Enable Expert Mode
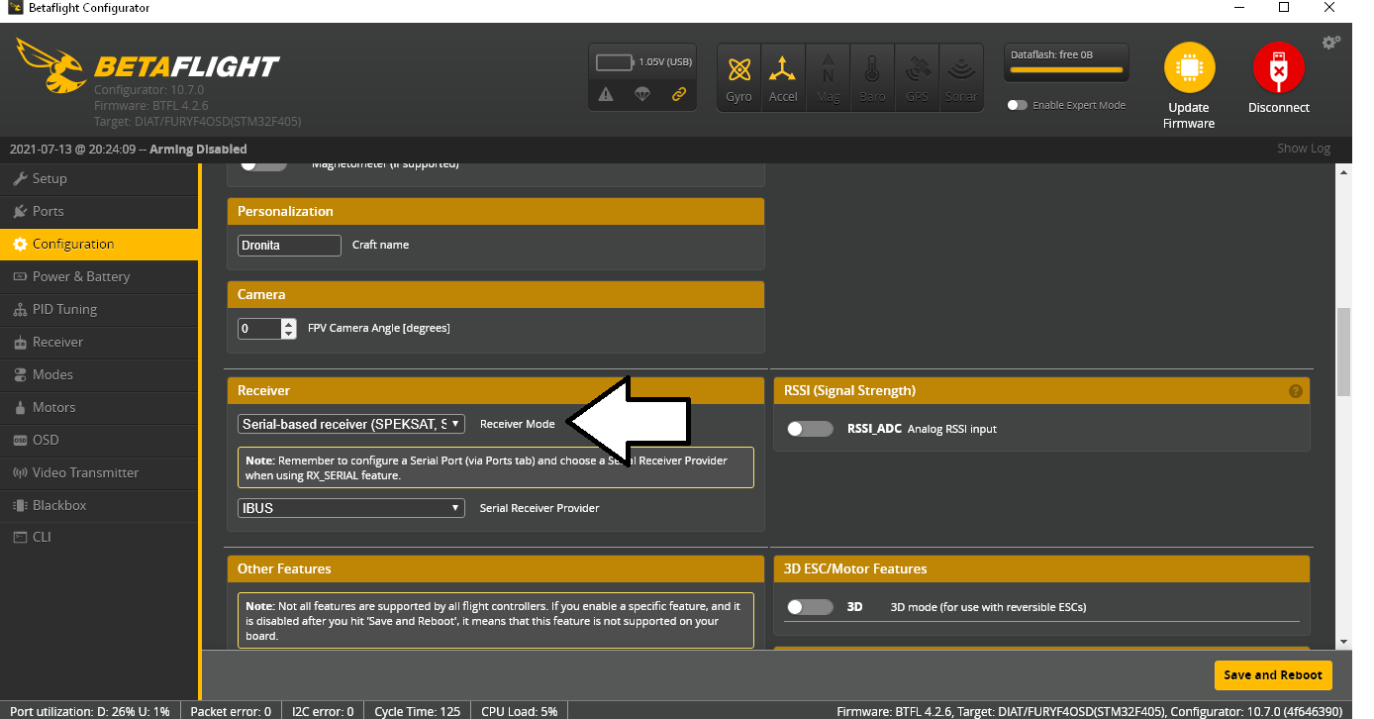Viewport: 1374px width, 719px height. [1017, 103]
